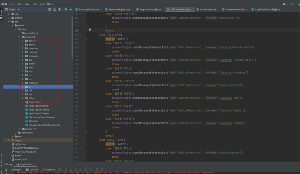Click the map-download.iml file icon

pos(13,151)
